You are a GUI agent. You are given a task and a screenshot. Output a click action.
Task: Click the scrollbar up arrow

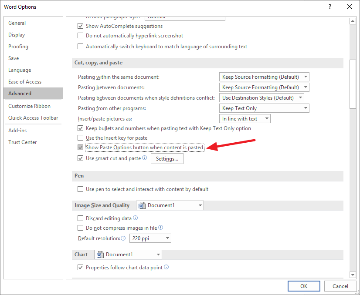[353, 21]
